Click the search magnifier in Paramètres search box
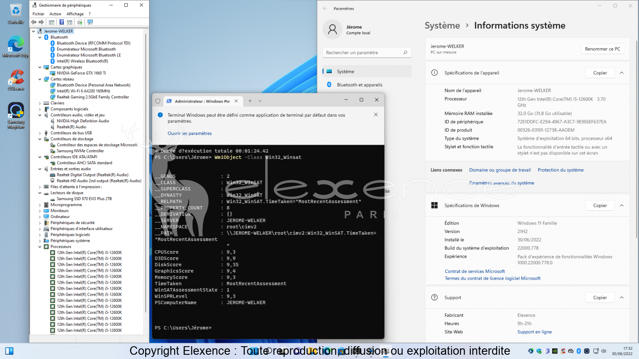This screenshot has width=639, height=359. click(x=405, y=53)
